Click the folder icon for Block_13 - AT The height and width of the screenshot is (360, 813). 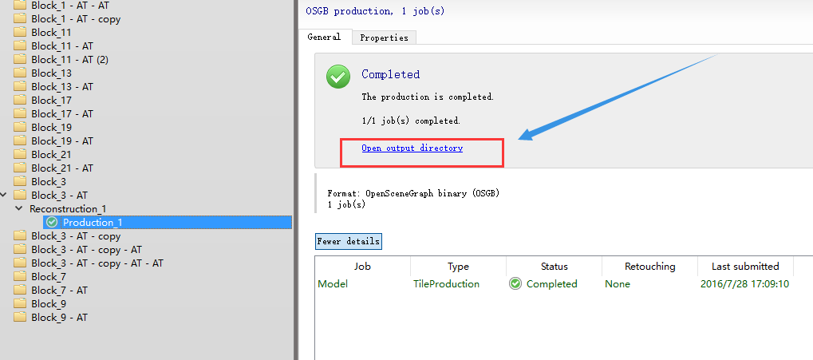(x=20, y=86)
